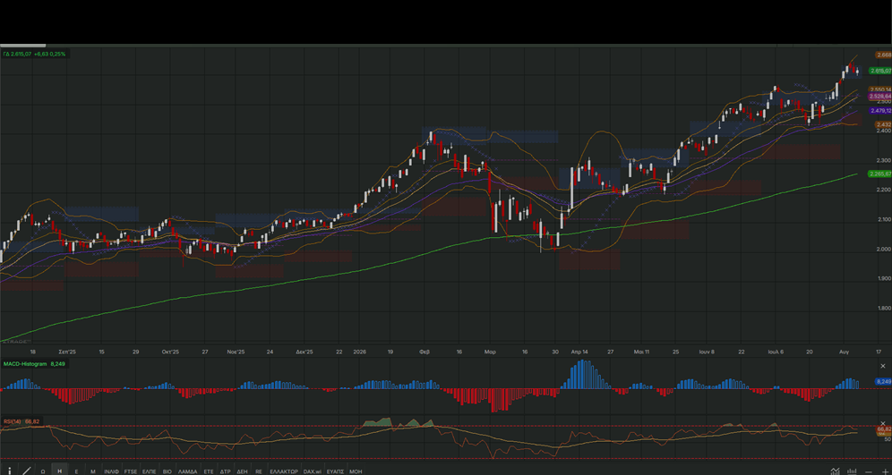Zoom in with the plus icon
892x475 pixels.
[x=885, y=471]
